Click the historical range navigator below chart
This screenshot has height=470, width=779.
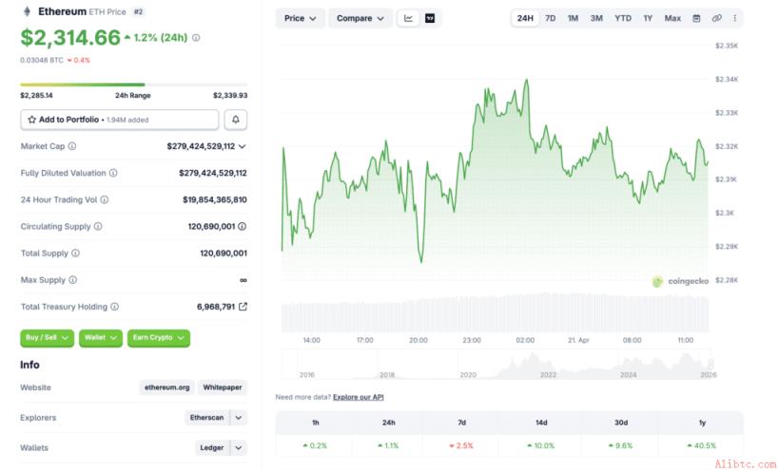point(498,365)
